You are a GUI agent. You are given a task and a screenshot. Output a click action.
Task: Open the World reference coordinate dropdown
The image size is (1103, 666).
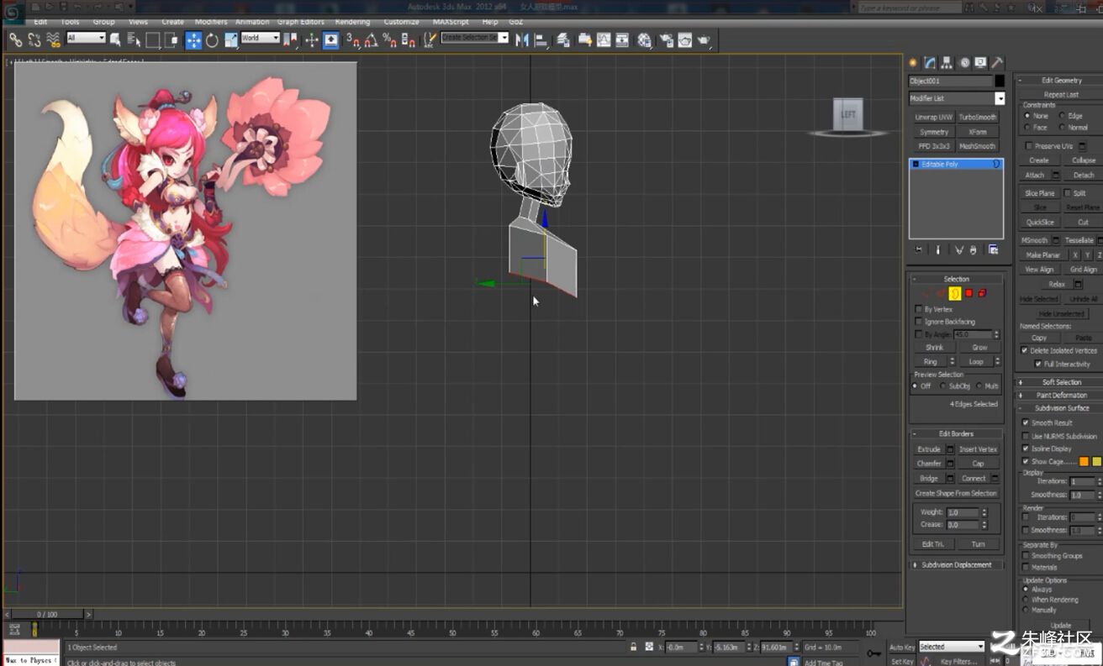[260, 38]
